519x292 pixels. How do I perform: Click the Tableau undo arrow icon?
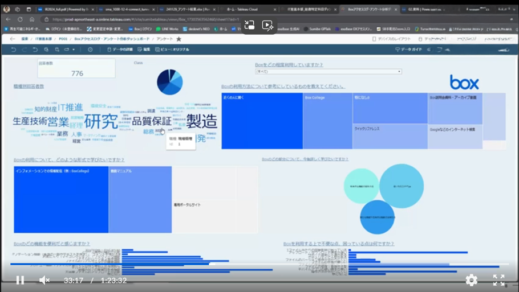(13, 50)
